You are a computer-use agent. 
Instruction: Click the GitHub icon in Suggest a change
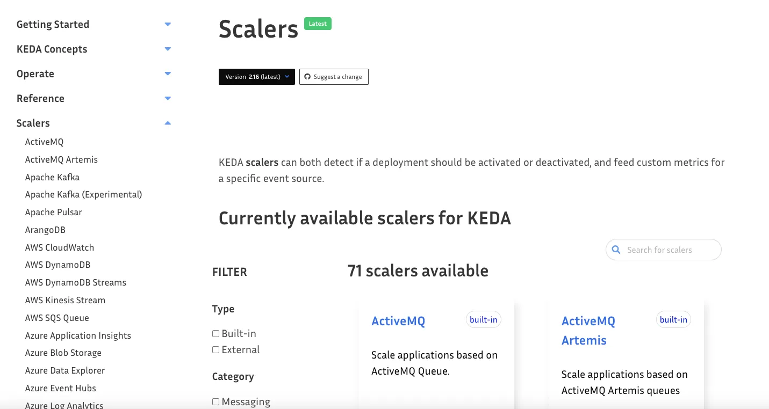307,77
